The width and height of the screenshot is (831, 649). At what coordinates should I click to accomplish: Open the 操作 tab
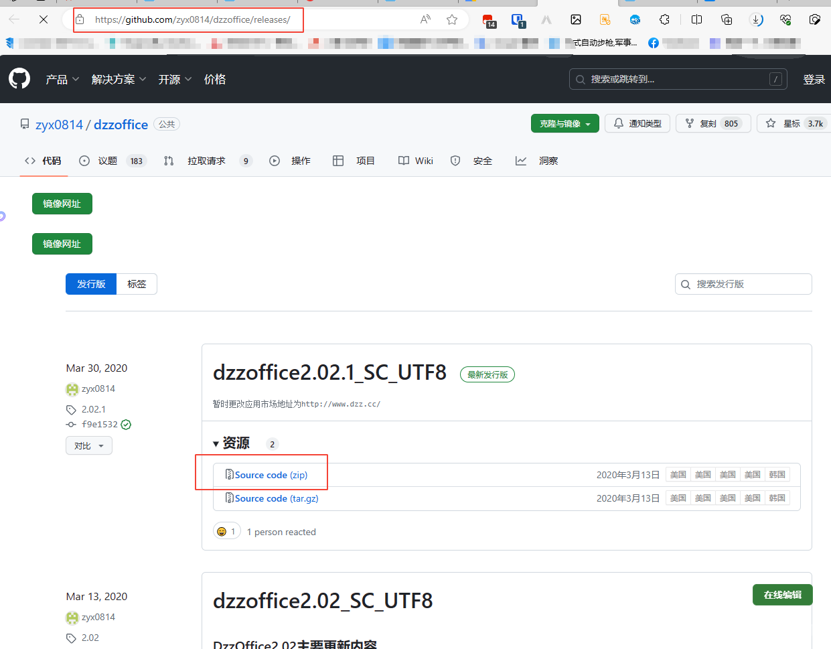point(290,161)
